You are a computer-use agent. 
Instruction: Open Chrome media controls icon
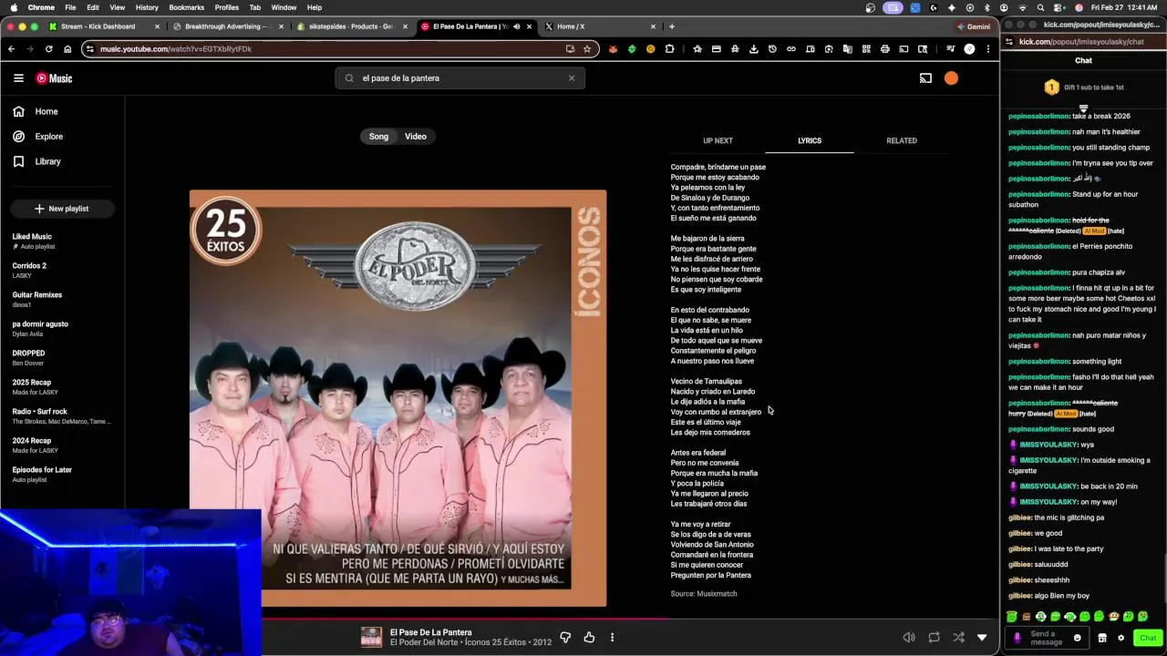950,49
